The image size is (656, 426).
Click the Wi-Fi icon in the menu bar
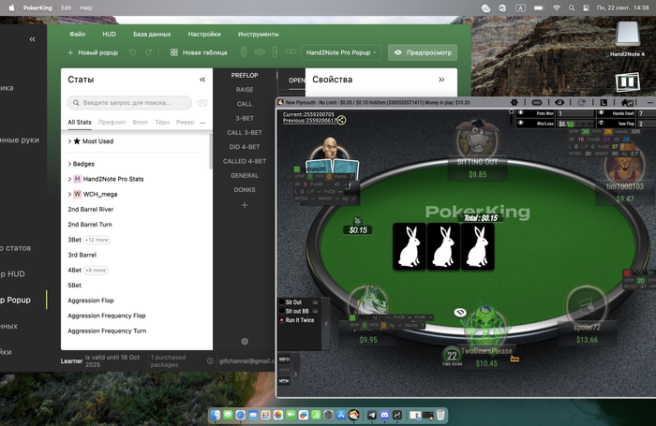pos(557,7)
